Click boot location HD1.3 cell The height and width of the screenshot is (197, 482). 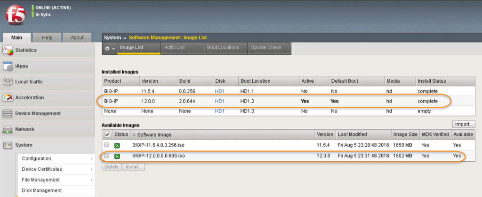[x=248, y=111]
